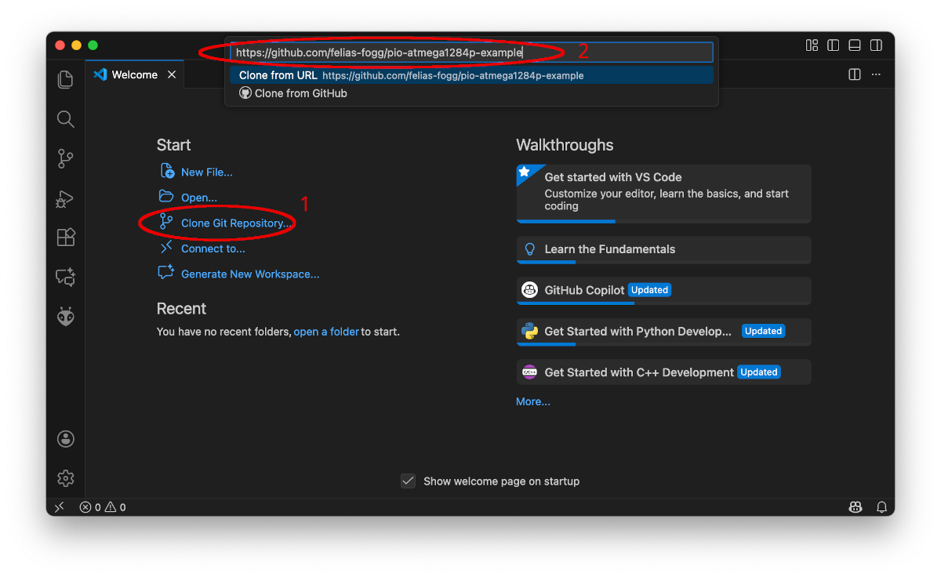Open notifications bell in status bar
This screenshot has width=941, height=577.
(x=881, y=507)
